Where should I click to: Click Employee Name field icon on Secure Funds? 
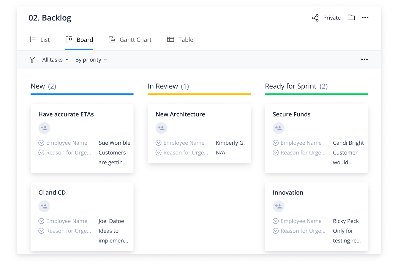pyautogui.click(x=276, y=143)
